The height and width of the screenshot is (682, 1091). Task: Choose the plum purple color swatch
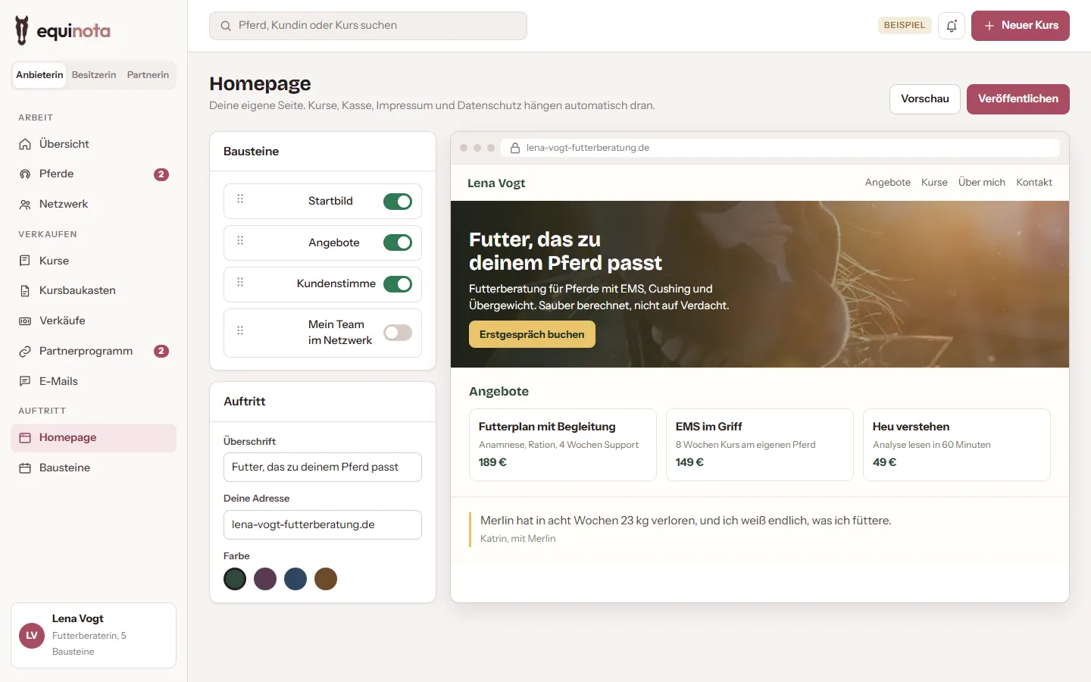[265, 579]
